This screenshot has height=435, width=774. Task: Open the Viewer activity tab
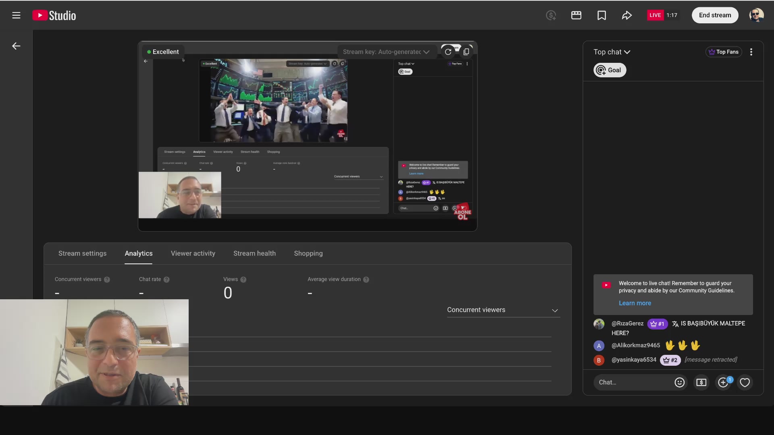193,253
